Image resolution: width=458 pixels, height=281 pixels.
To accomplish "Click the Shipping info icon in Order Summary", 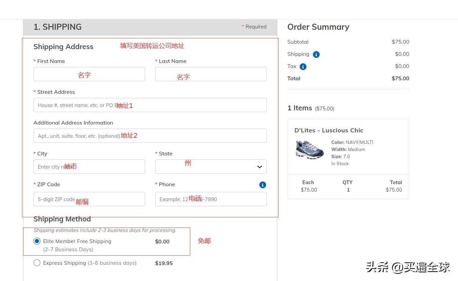I will point(316,54).
